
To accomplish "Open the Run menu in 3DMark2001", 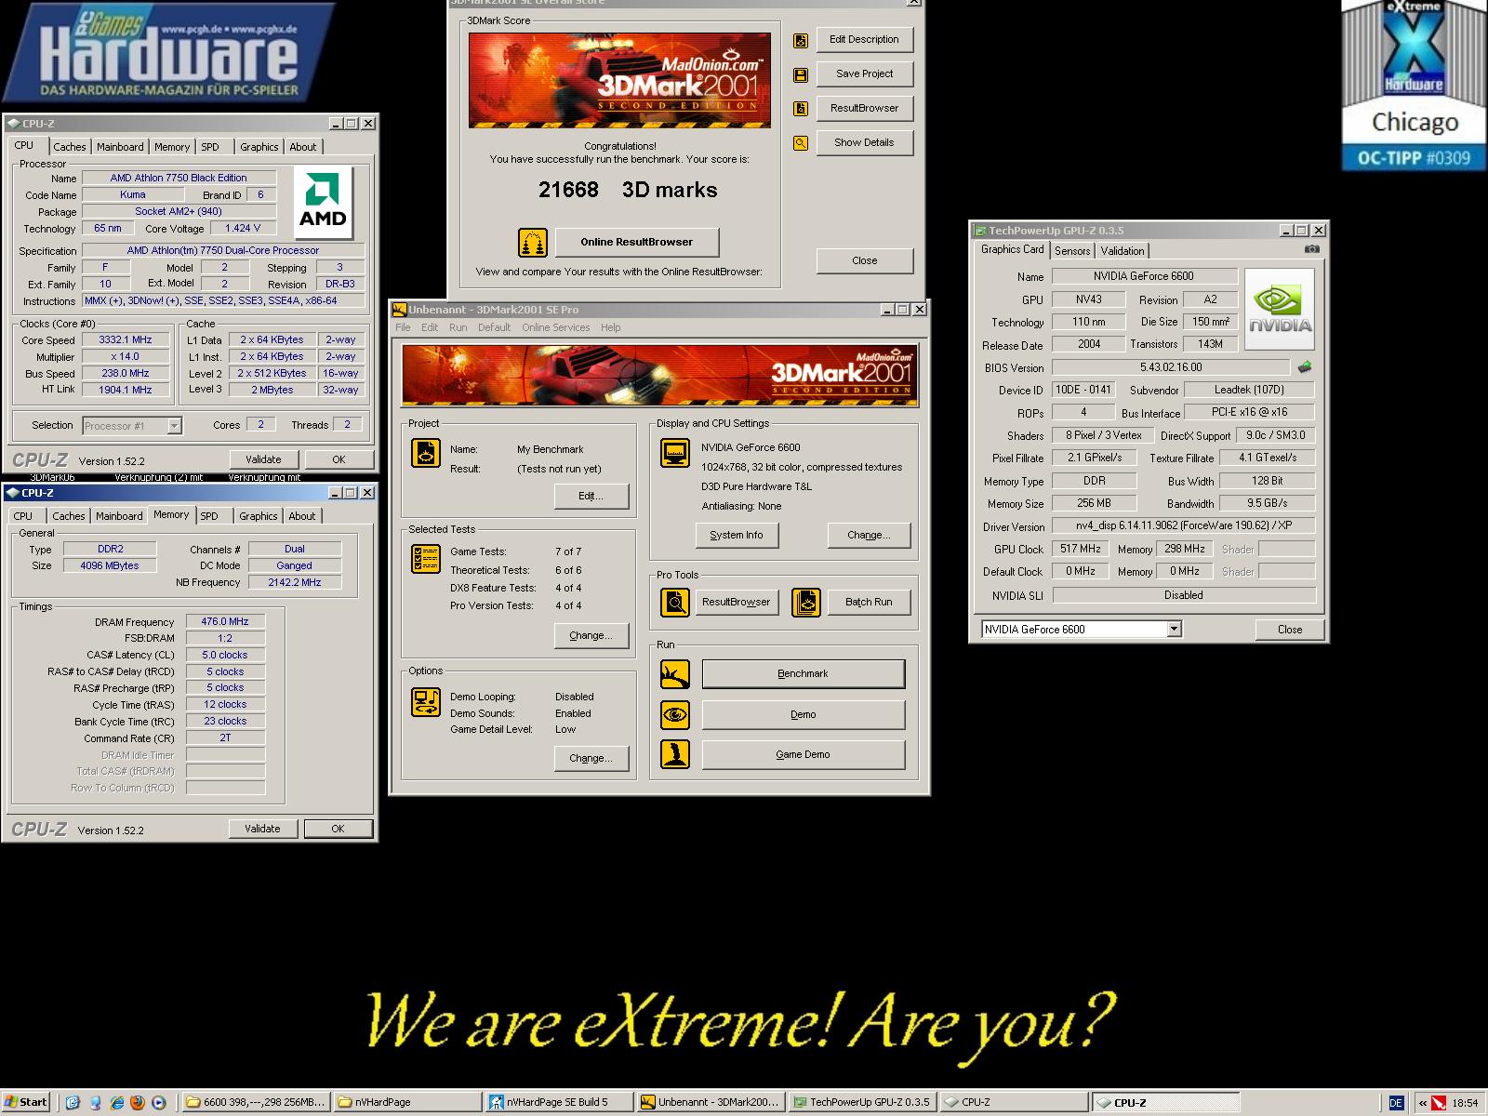I will pyautogui.click(x=458, y=327).
